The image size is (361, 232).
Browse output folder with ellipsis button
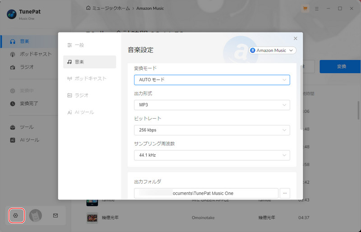coord(285,193)
